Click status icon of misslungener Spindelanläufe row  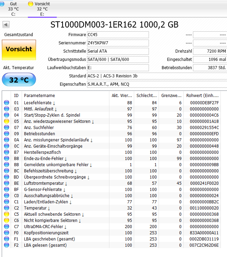(7, 140)
